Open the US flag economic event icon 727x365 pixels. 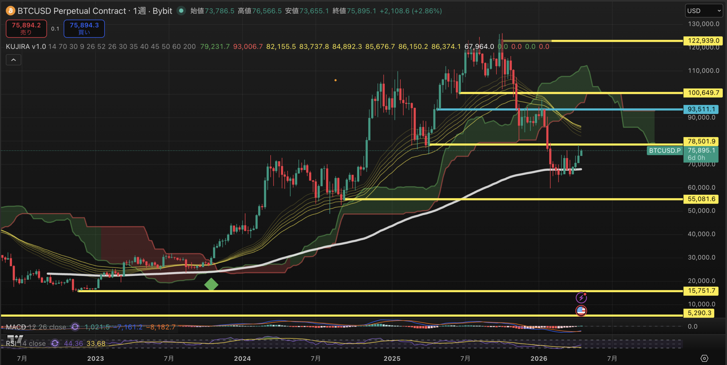tap(581, 311)
